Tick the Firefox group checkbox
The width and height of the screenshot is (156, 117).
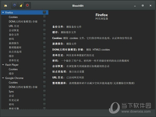[x=44, y=12]
